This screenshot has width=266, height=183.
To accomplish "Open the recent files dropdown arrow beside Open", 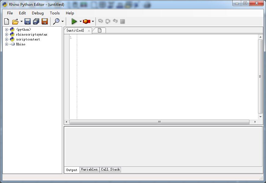I will (x=21, y=21).
